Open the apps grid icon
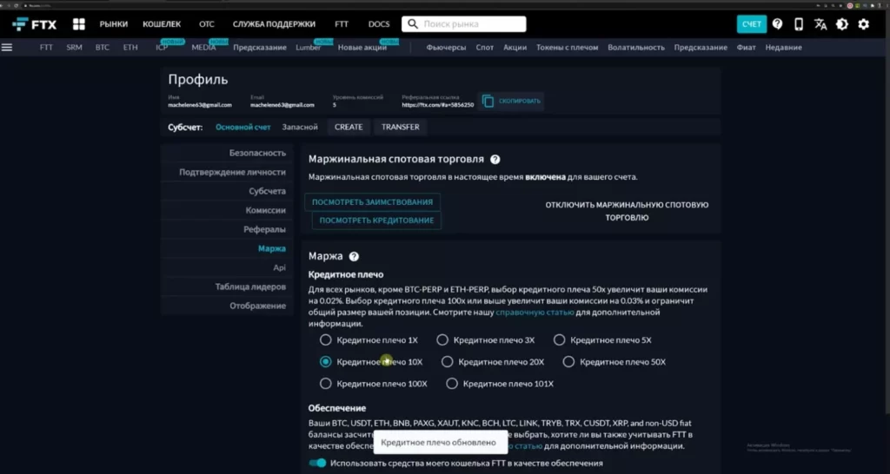Image resolution: width=890 pixels, height=474 pixels. (79, 24)
